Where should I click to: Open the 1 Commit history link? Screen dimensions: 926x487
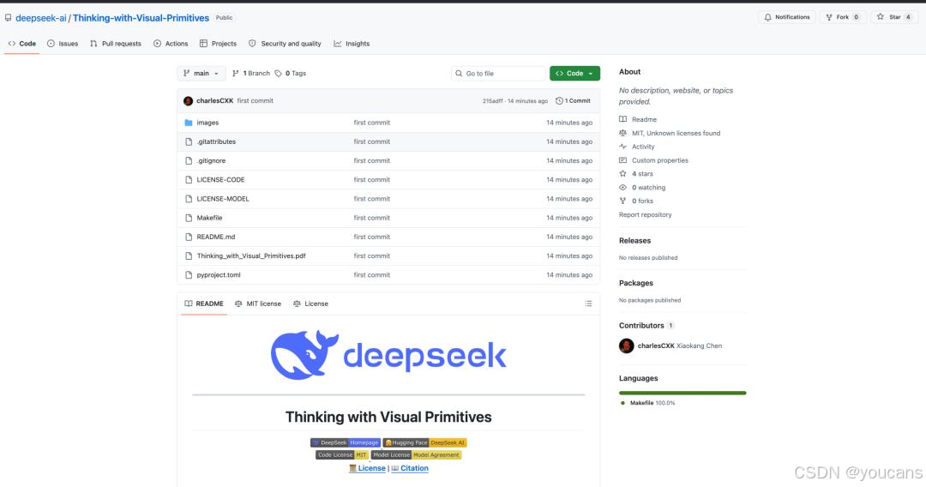point(573,101)
